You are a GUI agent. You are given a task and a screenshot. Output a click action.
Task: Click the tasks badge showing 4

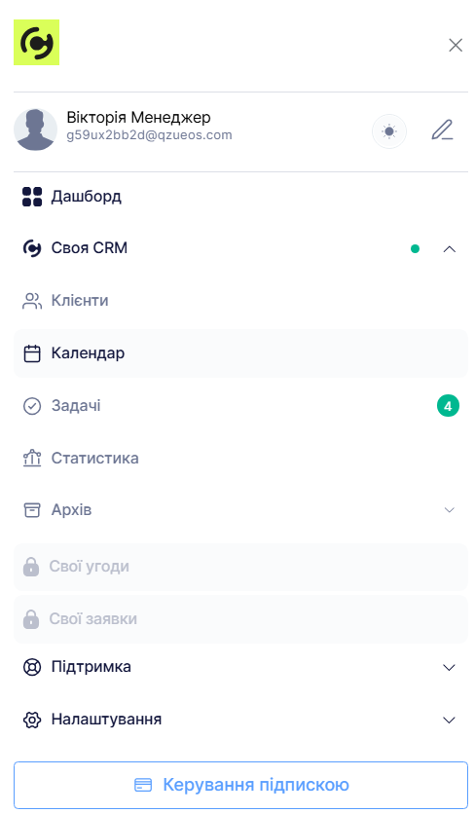click(x=448, y=405)
